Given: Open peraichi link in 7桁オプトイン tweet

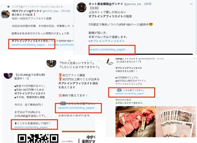Looking at the screenshot, I should tap(30, 45).
